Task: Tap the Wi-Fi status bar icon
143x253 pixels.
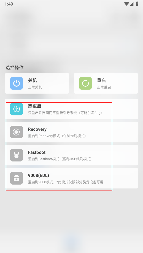Action: point(126,4)
